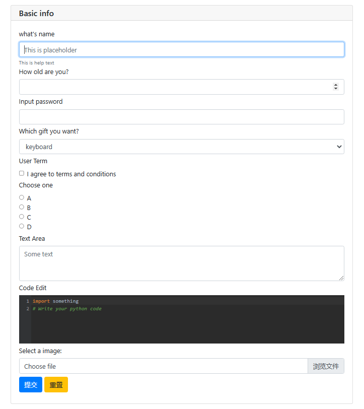Tick the terms and conditions checkbox
The image size is (364, 409).
[22, 173]
